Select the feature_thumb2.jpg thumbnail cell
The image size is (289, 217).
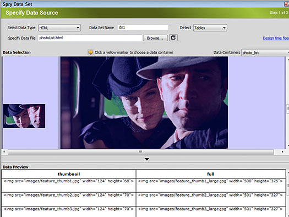tap(69, 199)
